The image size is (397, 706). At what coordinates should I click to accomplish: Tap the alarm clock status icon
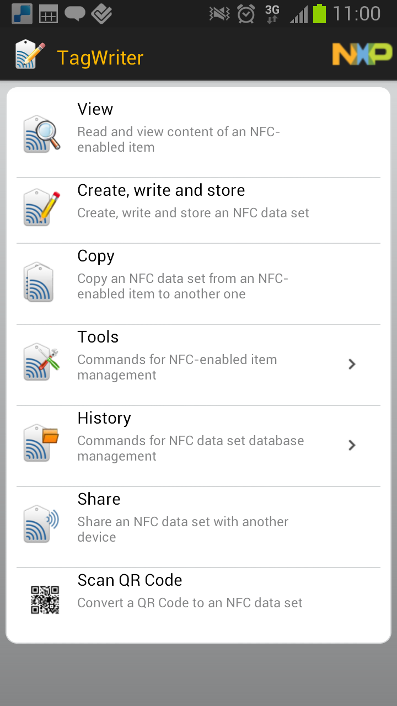click(x=246, y=13)
